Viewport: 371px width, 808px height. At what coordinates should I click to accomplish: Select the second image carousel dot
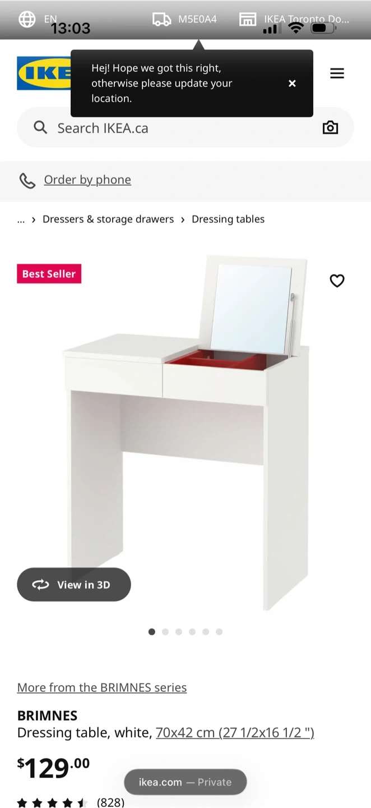click(x=165, y=632)
